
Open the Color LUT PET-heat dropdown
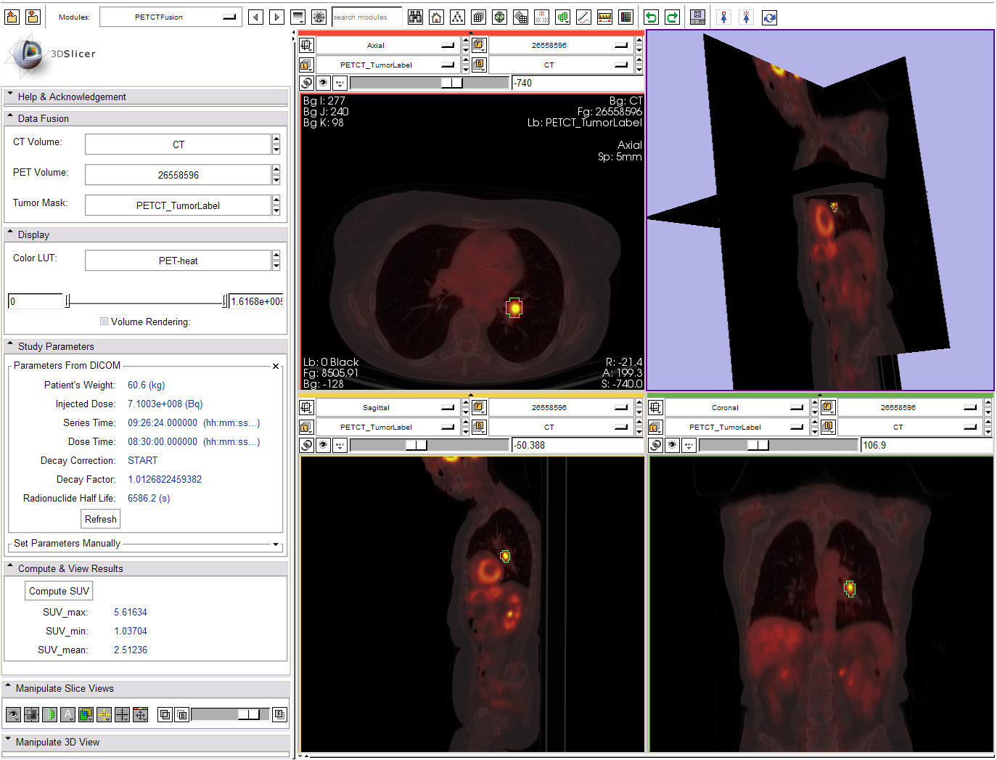pyautogui.click(x=178, y=261)
